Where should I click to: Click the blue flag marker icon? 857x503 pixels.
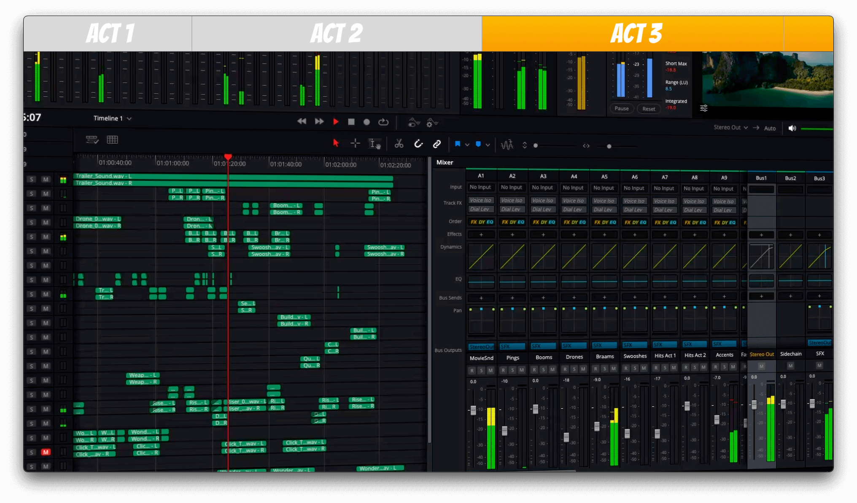click(x=457, y=144)
